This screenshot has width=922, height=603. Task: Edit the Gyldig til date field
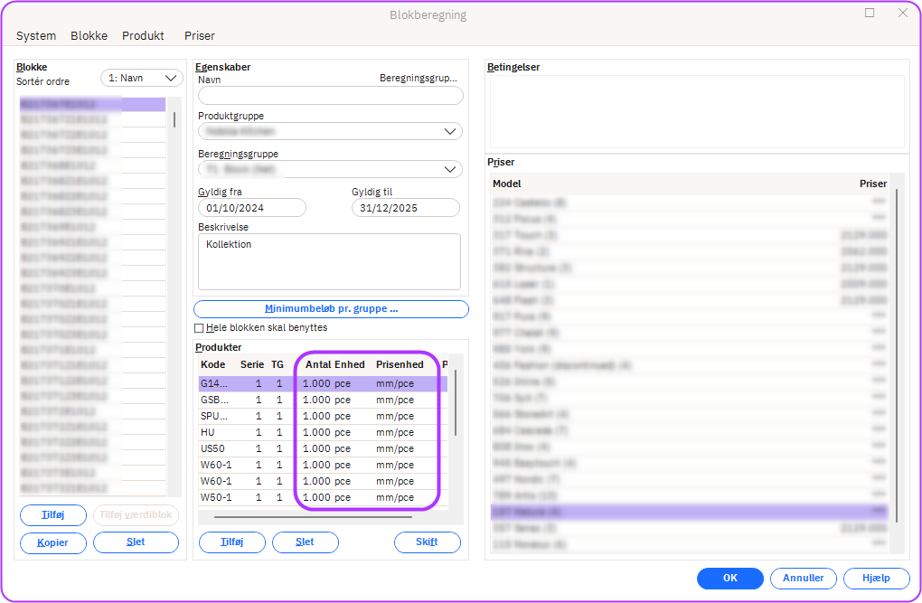coord(406,208)
